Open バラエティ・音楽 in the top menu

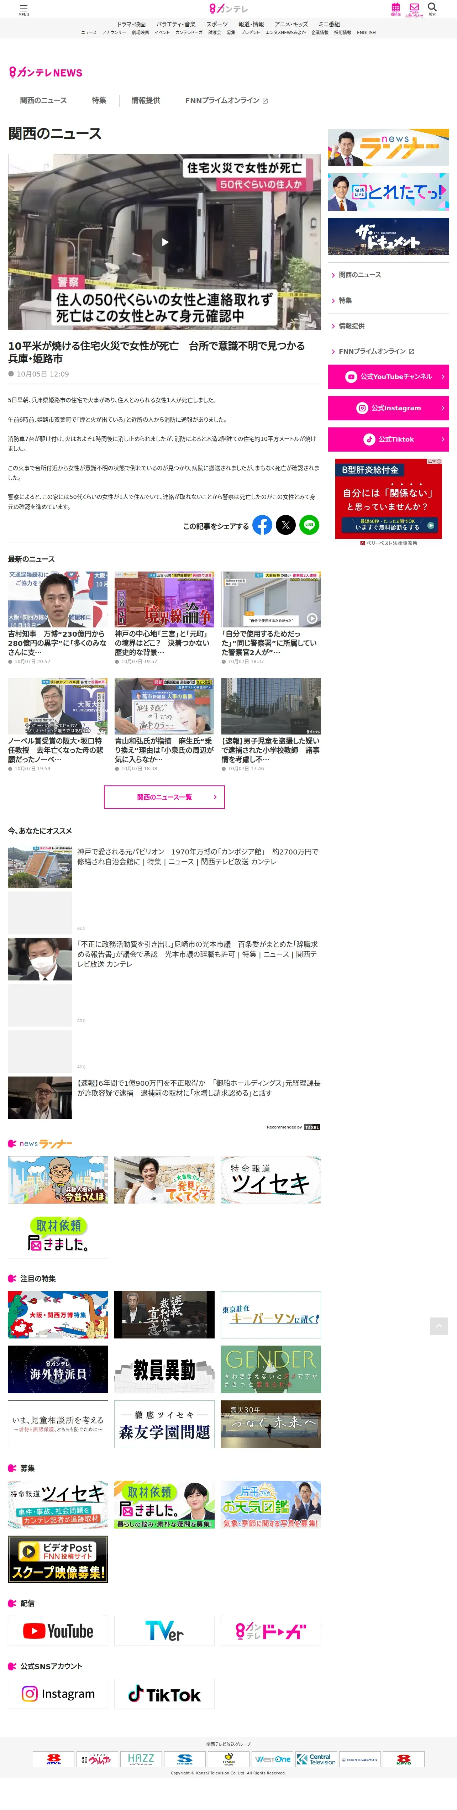(176, 24)
